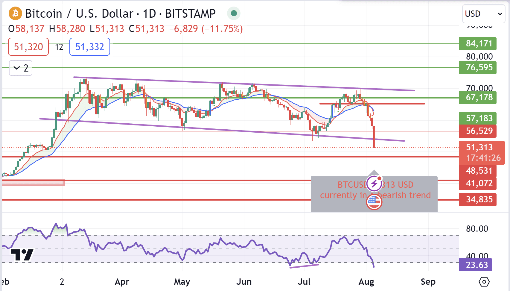Select the 34,835 price level label
The width and height of the screenshot is (510, 291).
tap(478, 199)
